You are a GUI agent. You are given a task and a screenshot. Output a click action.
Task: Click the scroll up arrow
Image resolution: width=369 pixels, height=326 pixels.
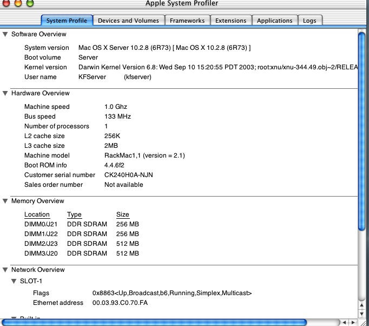pos(362,305)
